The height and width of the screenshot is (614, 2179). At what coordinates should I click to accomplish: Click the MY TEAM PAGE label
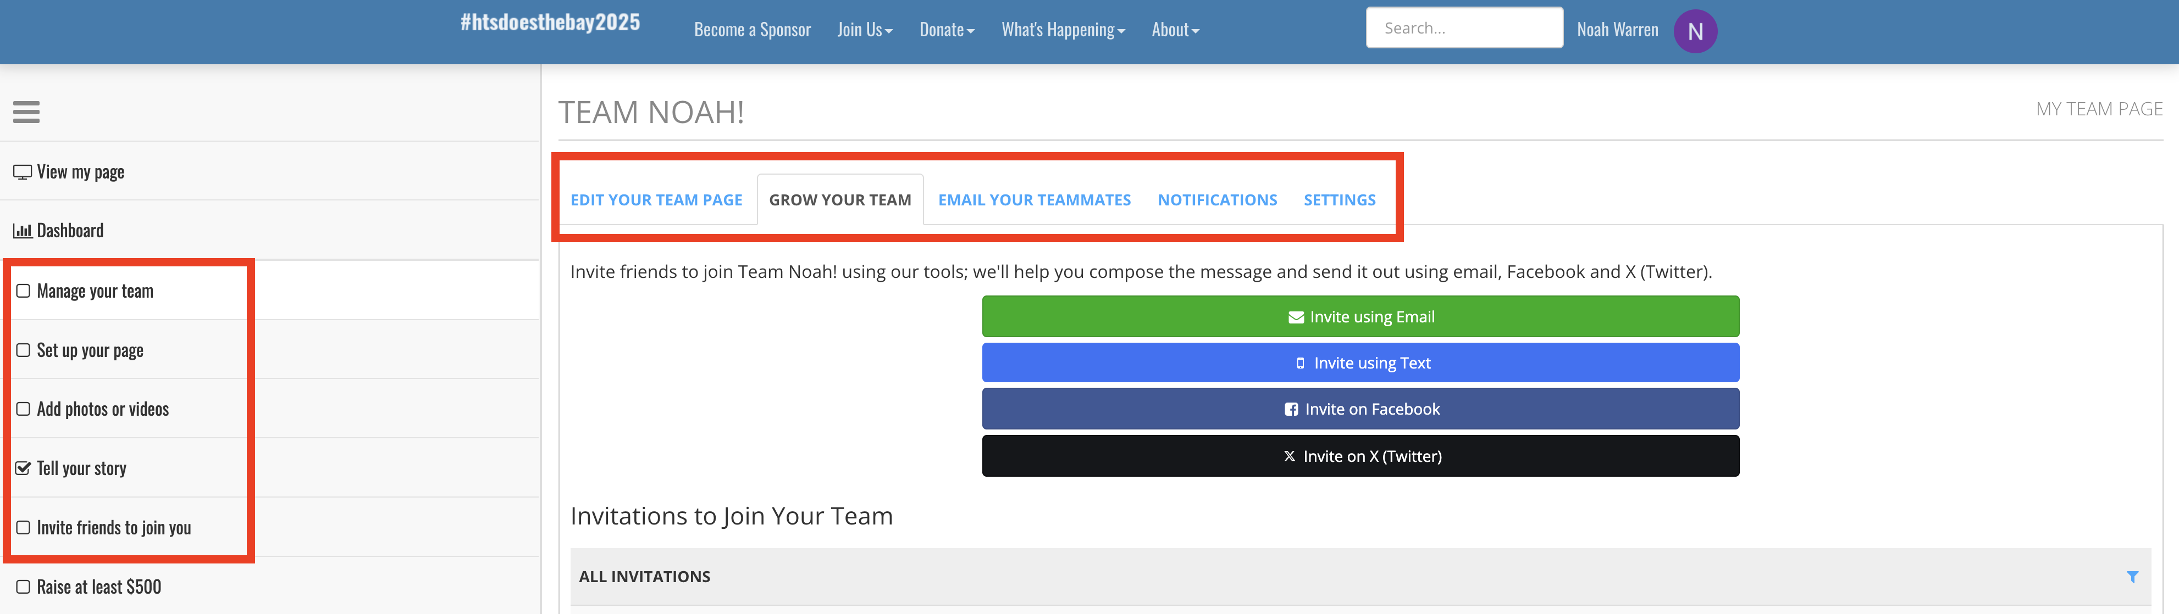pos(2099,109)
